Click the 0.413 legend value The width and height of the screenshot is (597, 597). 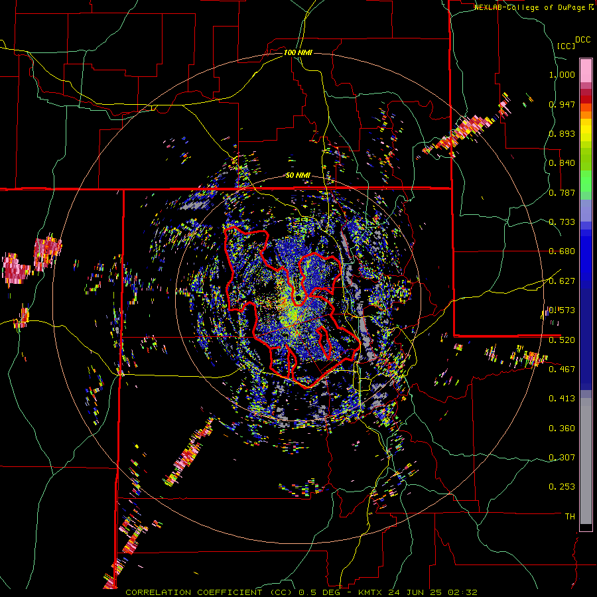[x=562, y=399]
